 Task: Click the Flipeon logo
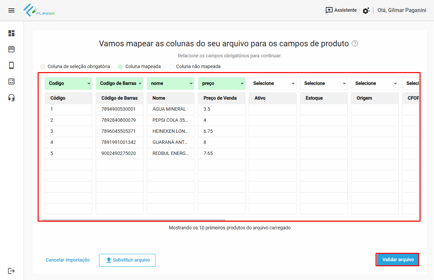[39, 10]
